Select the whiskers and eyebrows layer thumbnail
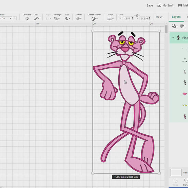This screenshot has width=188, height=188. click(x=185, y=60)
